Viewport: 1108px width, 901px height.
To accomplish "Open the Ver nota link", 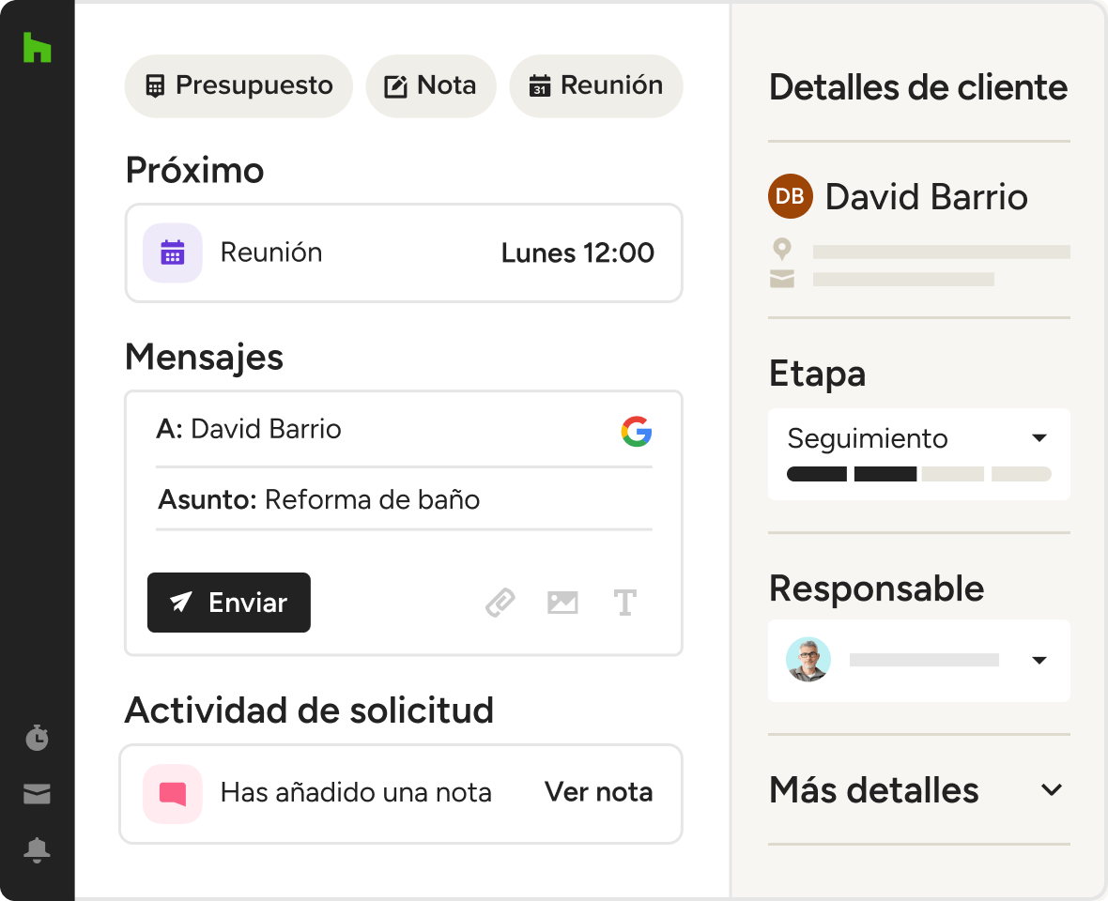I will click(x=598, y=792).
